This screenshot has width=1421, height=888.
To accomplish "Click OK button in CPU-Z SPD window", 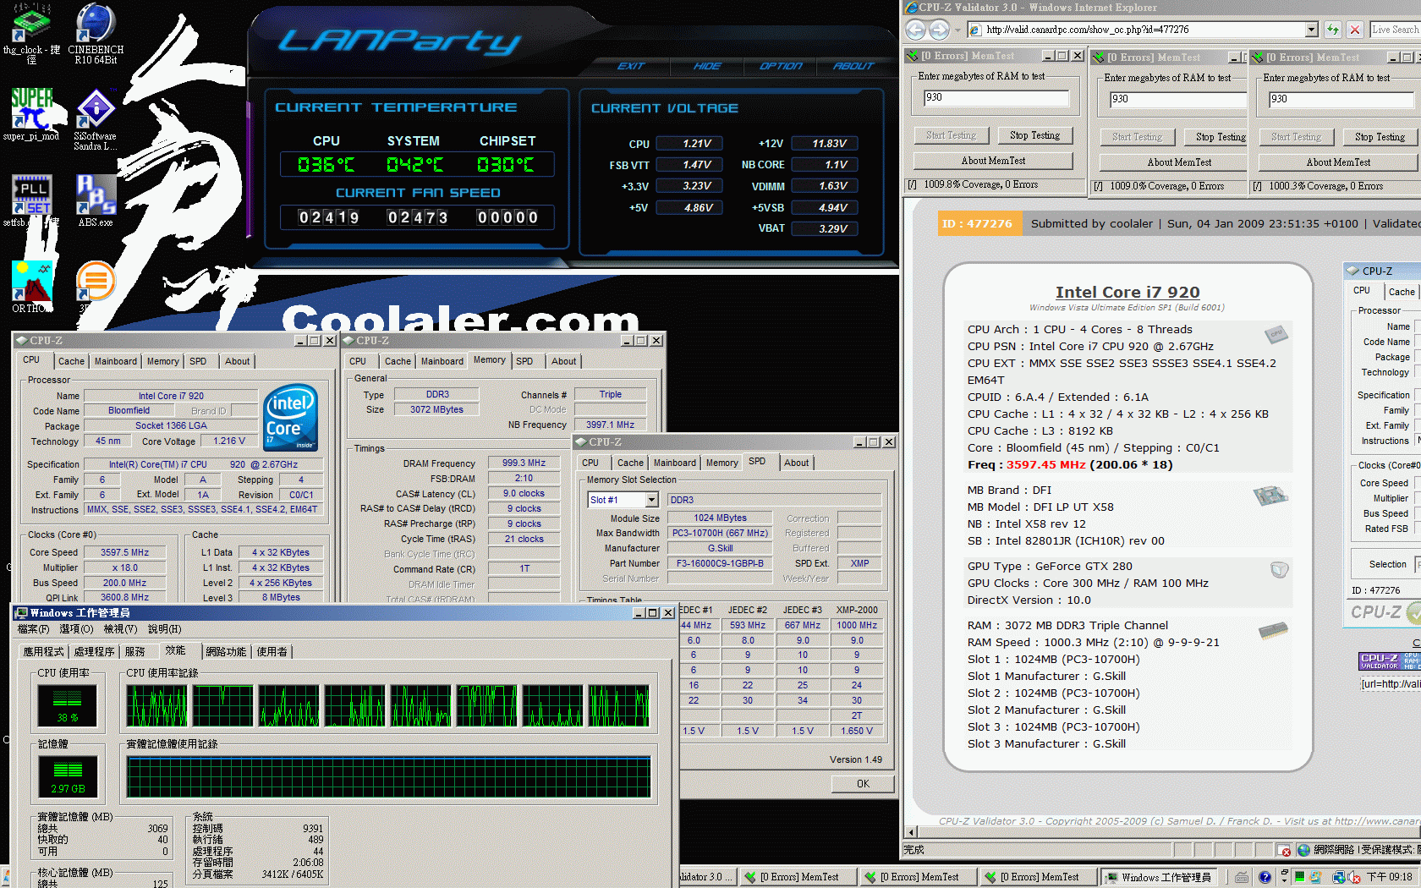I will [x=862, y=784].
